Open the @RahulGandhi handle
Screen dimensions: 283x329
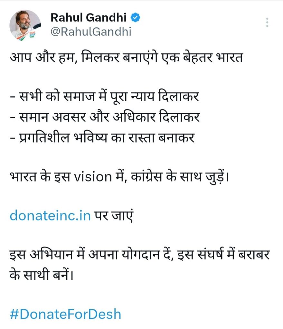91,32
